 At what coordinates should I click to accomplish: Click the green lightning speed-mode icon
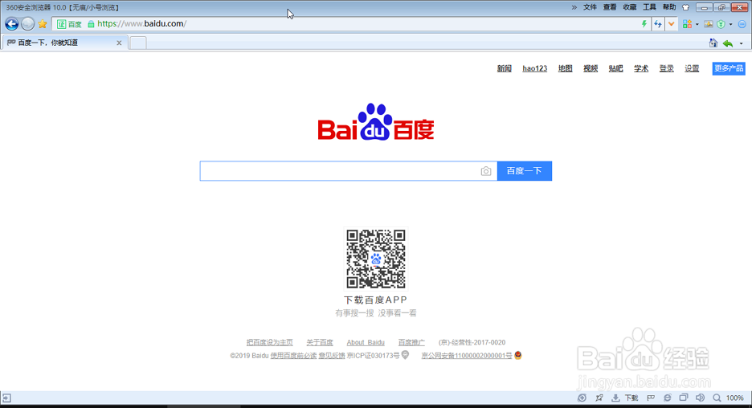pyautogui.click(x=644, y=24)
